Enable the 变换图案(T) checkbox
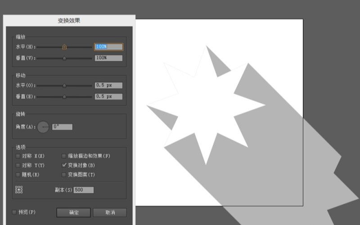360x225 pixels. pos(64,175)
